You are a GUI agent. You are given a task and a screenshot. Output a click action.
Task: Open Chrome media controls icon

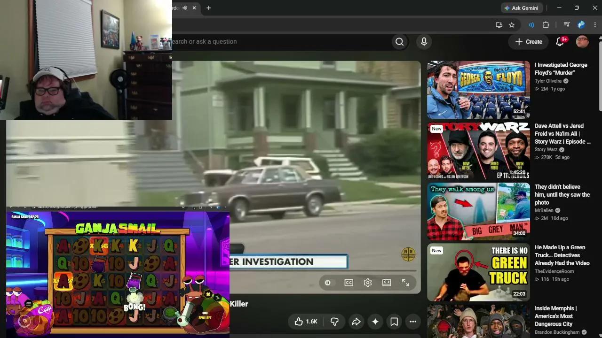tap(567, 25)
